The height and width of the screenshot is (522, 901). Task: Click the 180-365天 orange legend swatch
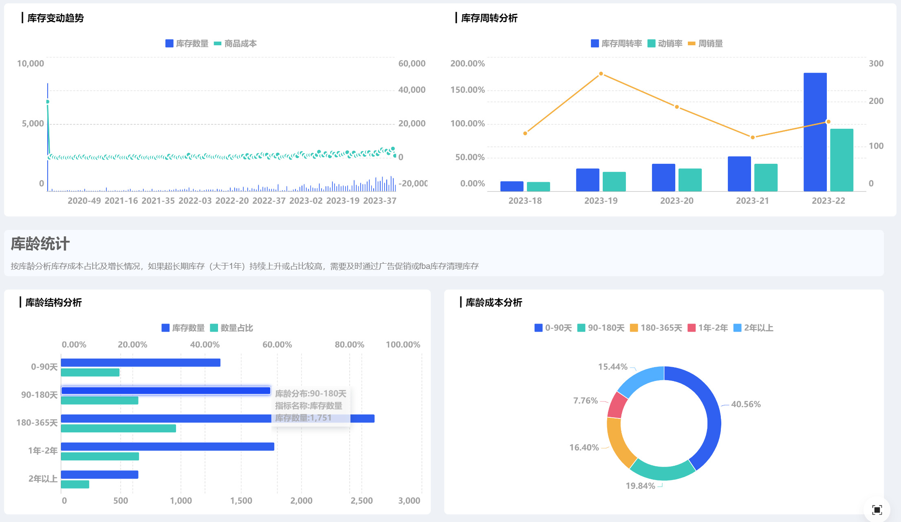(x=634, y=328)
